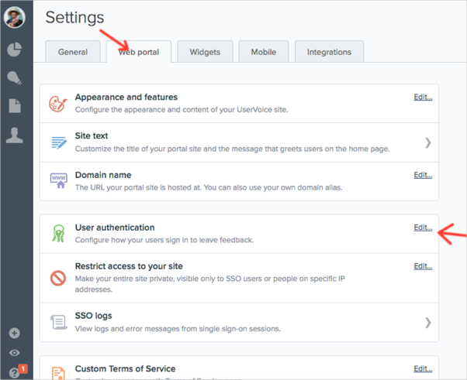Open the users person icon in sidebar
Viewport: 467px width, 380px height.
[15, 135]
